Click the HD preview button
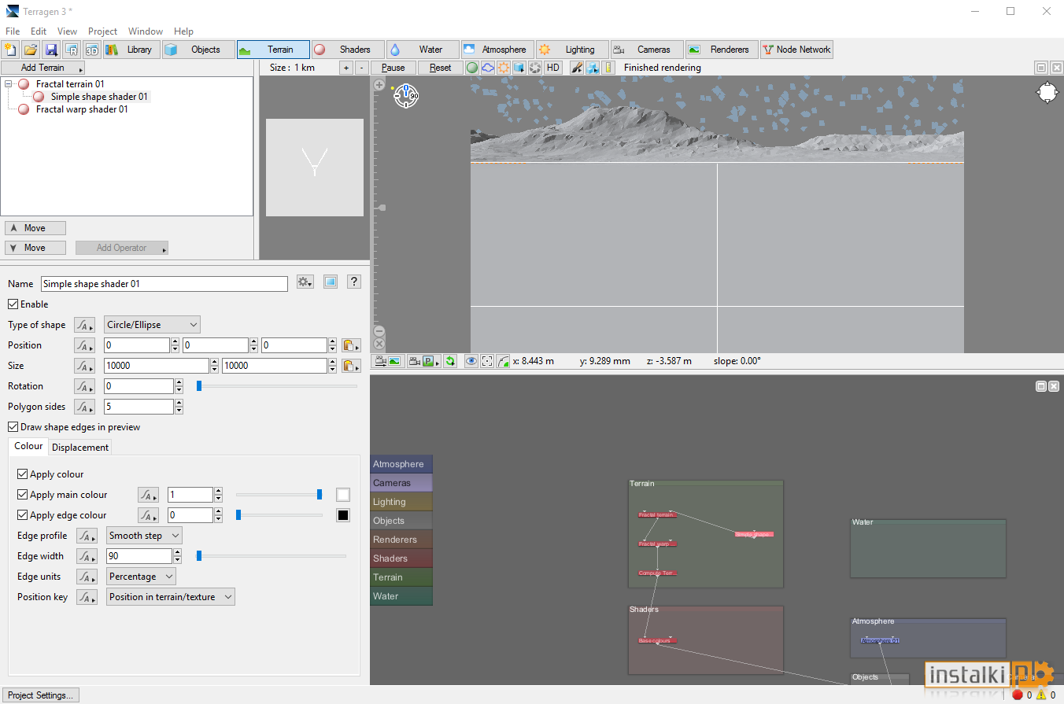 click(x=553, y=68)
